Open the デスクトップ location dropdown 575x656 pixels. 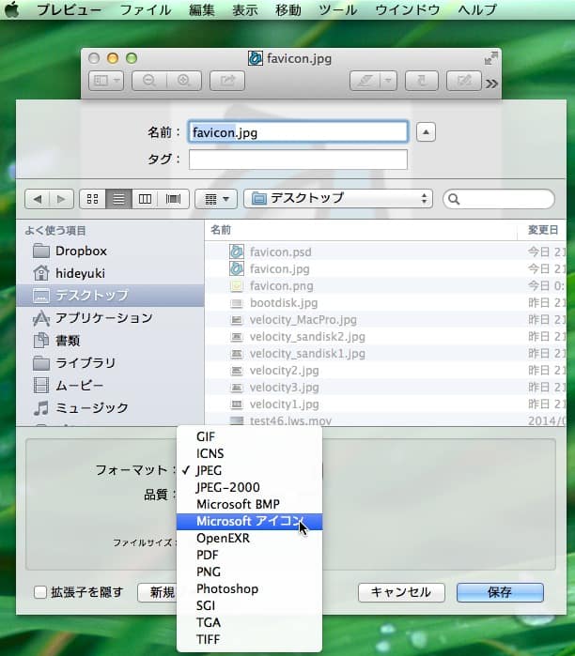click(337, 199)
